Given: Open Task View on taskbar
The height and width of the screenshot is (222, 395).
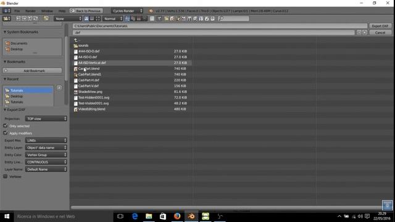Looking at the screenshot, I should [x=120, y=216].
